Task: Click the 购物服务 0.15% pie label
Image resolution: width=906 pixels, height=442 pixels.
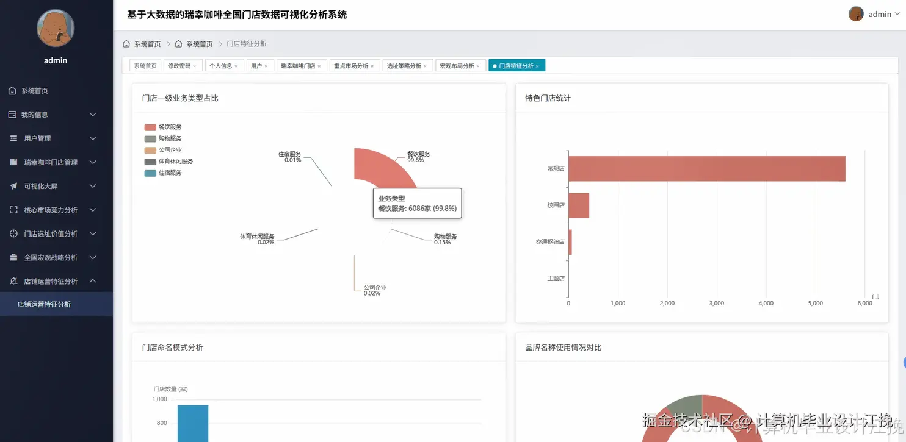Action: (446, 239)
